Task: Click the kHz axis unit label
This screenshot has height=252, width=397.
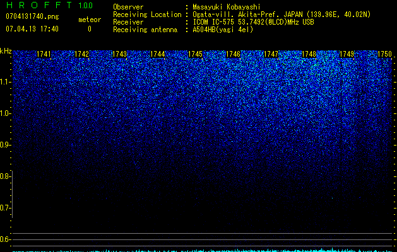Action: tap(6, 51)
